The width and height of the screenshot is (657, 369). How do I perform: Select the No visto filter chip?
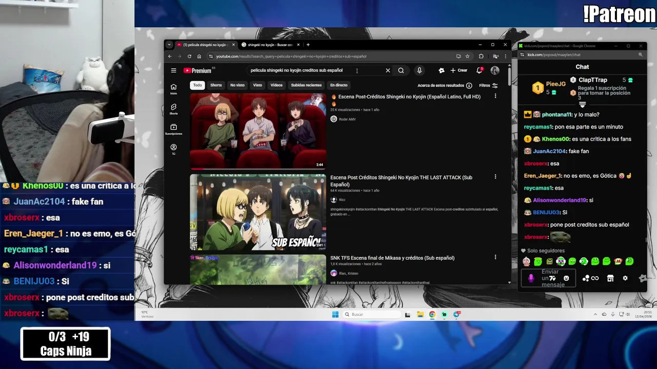coord(237,85)
